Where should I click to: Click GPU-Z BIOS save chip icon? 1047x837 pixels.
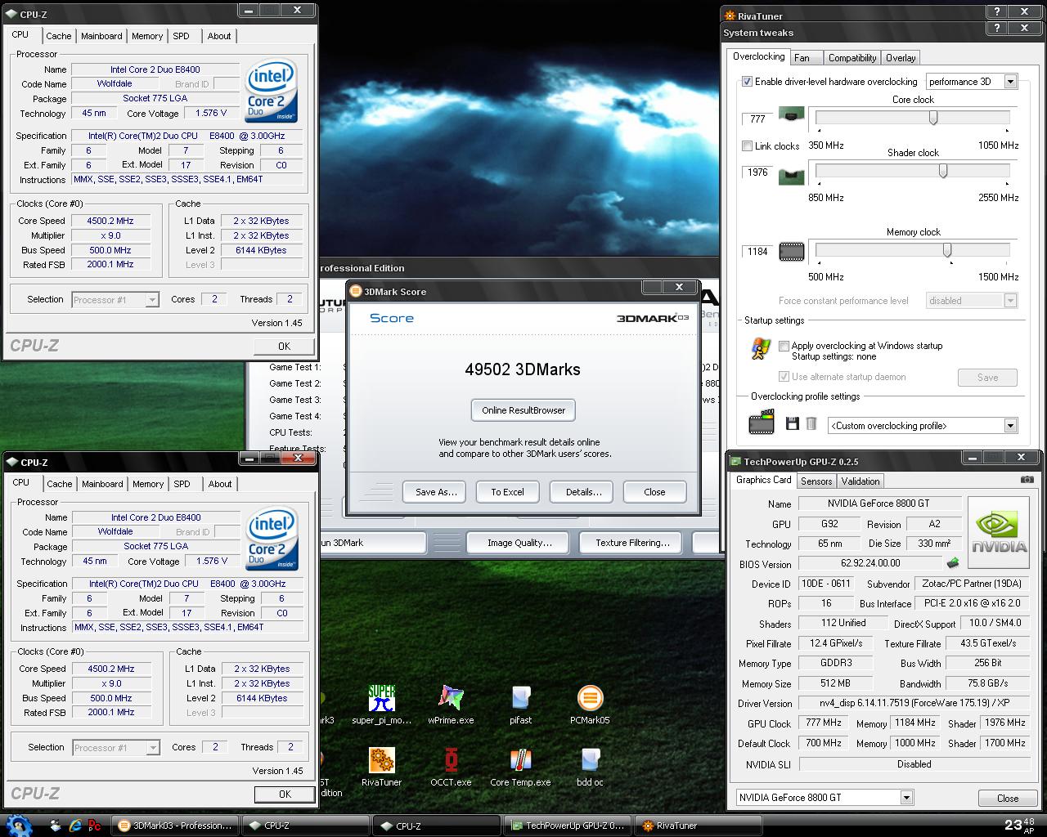click(x=952, y=563)
